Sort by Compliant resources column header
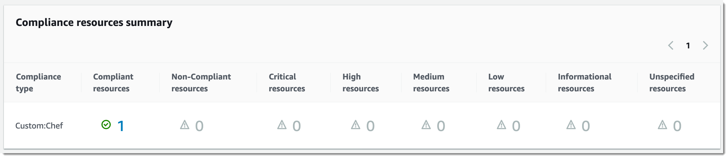Viewport: 728px width, 158px height. click(x=113, y=83)
